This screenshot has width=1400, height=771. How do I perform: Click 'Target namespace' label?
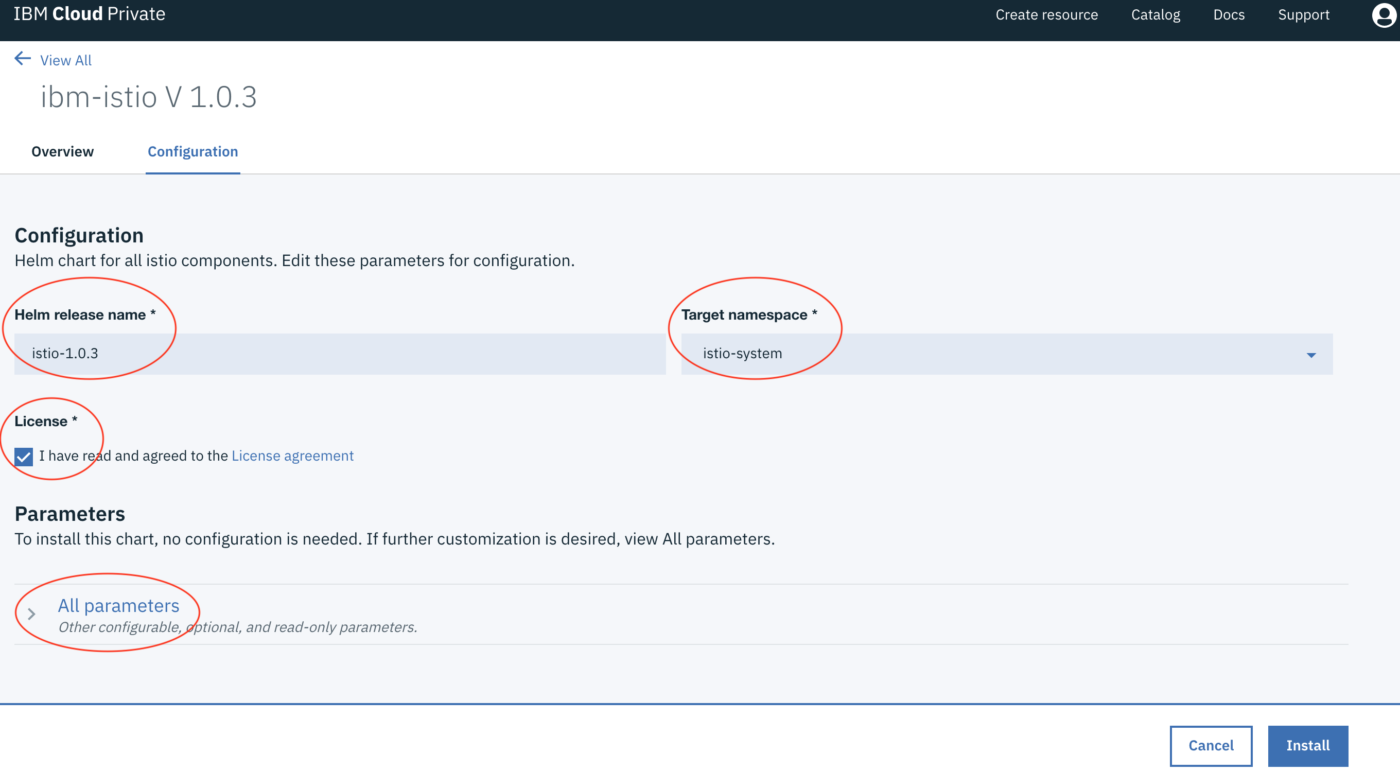pos(744,314)
